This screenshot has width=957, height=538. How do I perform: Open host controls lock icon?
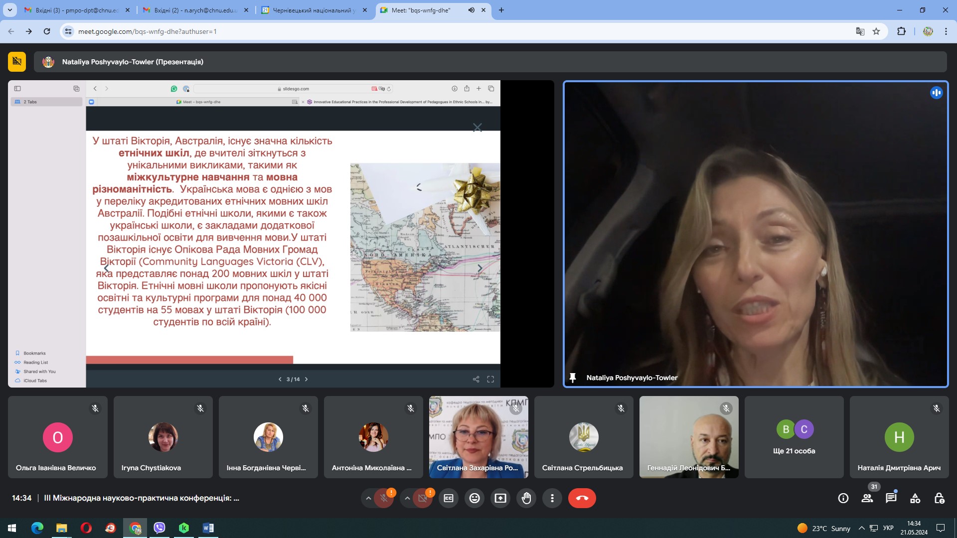pos(939,498)
